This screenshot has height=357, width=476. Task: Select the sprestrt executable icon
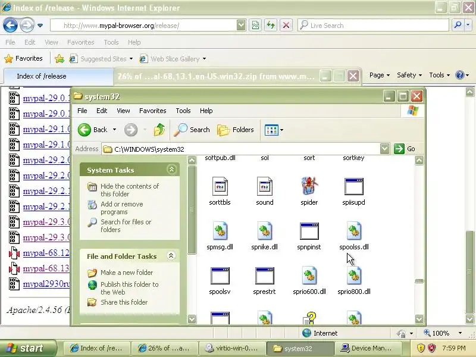pos(264,275)
